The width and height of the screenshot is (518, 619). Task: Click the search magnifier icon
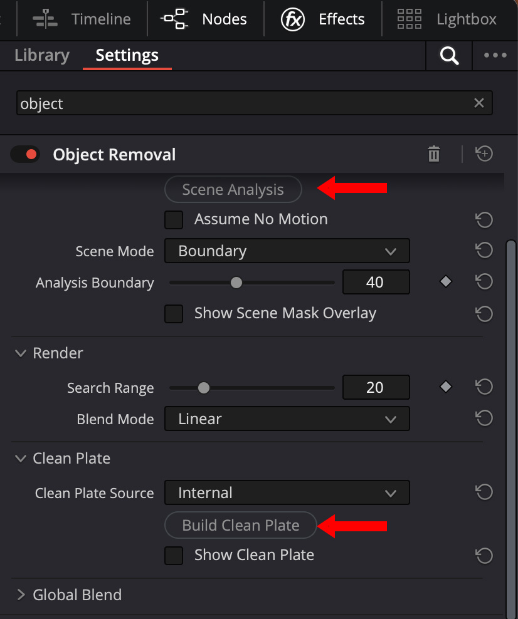coord(450,56)
